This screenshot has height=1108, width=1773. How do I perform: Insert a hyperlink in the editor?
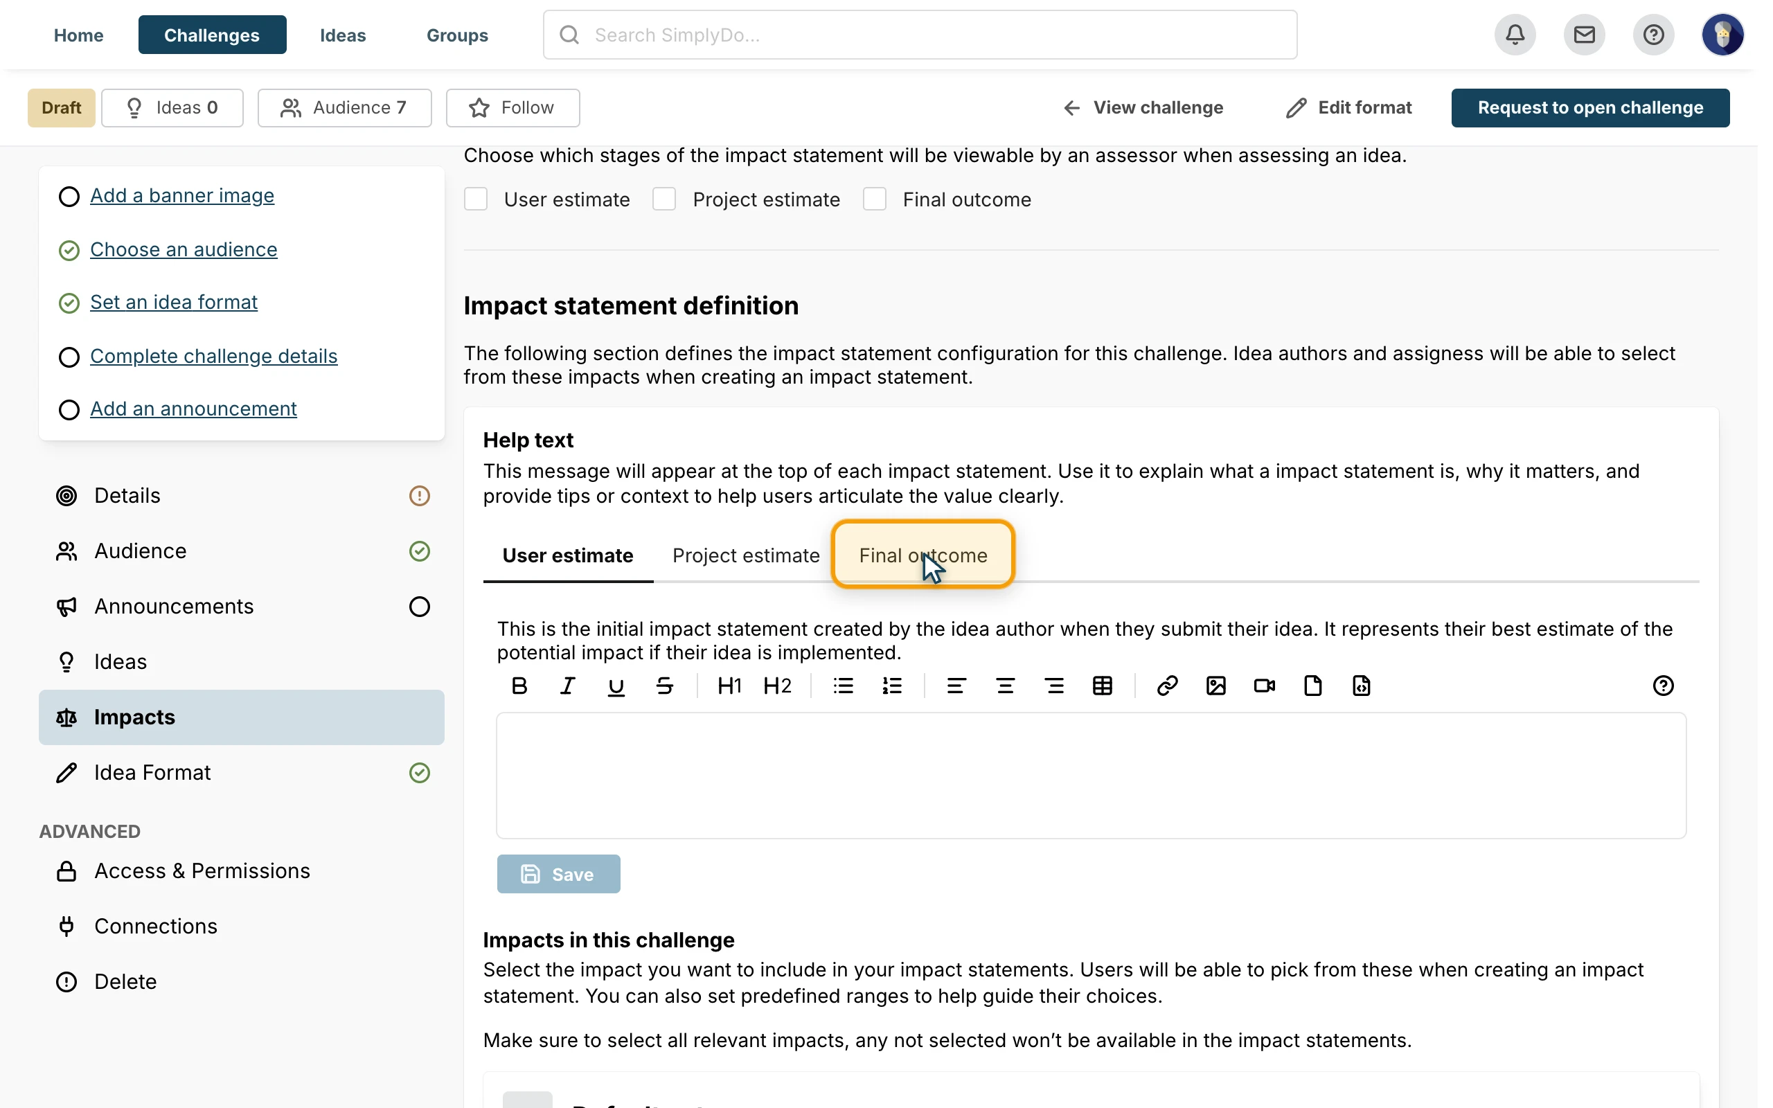pos(1167,686)
